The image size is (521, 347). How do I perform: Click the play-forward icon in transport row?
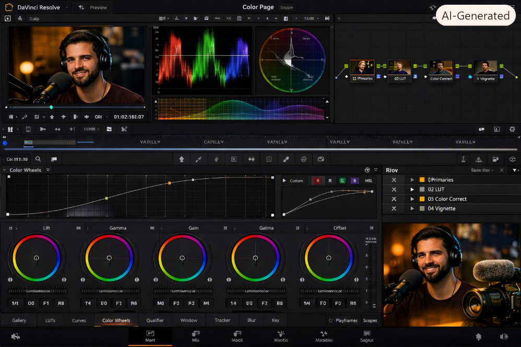[43, 129]
